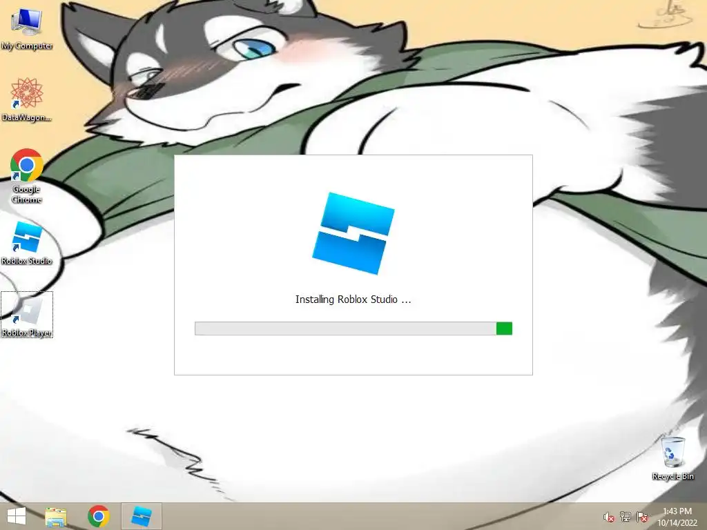Open the My Computer desktop icon
Image resolution: width=707 pixels, height=530 pixels.
pyautogui.click(x=27, y=29)
